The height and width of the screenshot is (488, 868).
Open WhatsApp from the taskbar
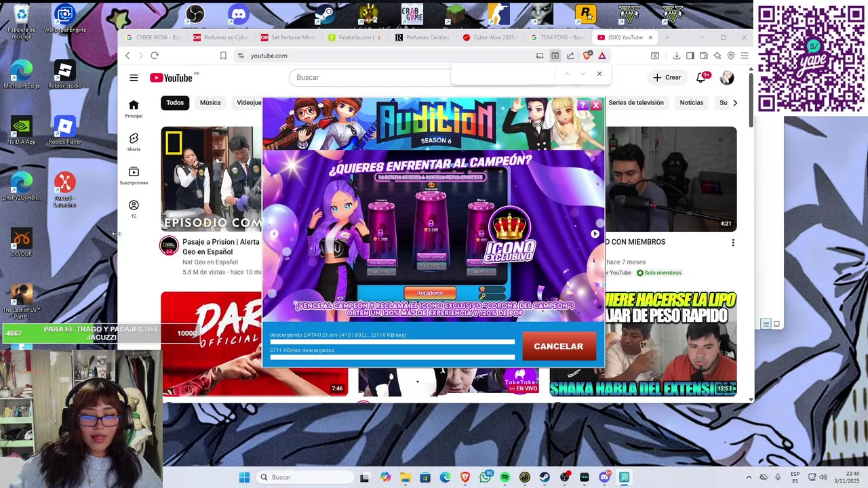tap(485, 477)
